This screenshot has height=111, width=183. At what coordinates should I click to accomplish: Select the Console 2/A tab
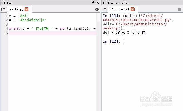click(x=123, y=9)
